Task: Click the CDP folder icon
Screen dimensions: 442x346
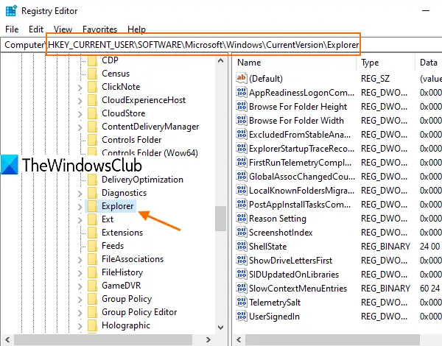Action: pyautogui.click(x=93, y=60)
